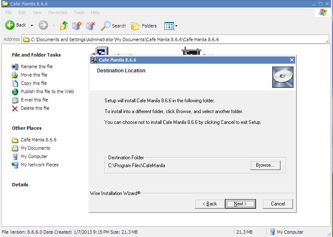Click in the Address bar path field
Screen dimensions: 333x237
[175, 39]
